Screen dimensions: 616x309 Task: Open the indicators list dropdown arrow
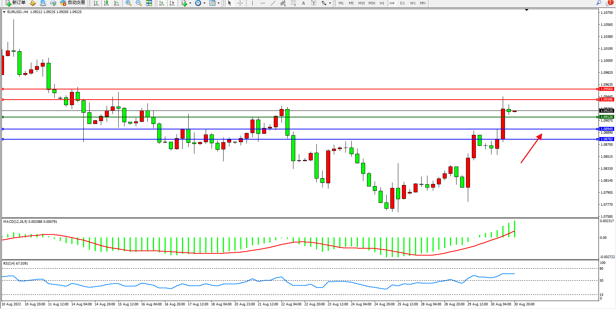pyautogui.click(x=190, y=3)
